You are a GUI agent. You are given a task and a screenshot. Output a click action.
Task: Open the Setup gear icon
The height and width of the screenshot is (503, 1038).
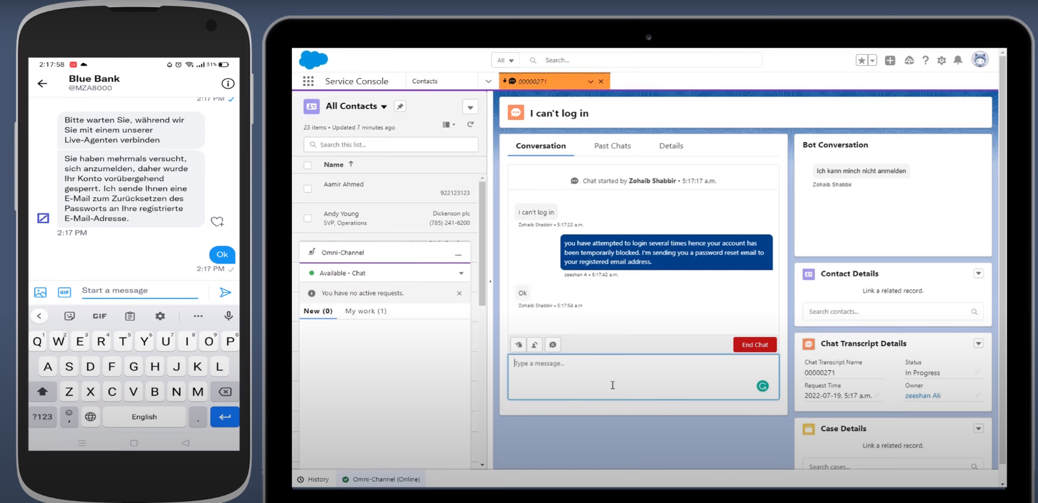942,61
